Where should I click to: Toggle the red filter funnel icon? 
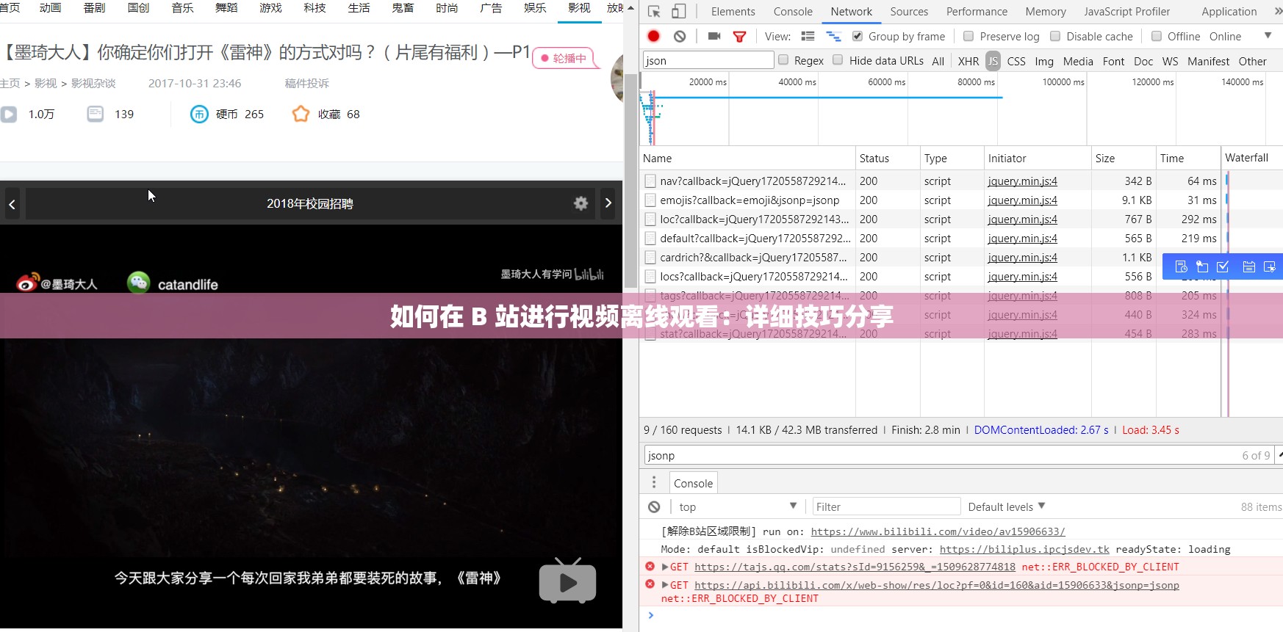pyautogui.click(x=740, y=36)
